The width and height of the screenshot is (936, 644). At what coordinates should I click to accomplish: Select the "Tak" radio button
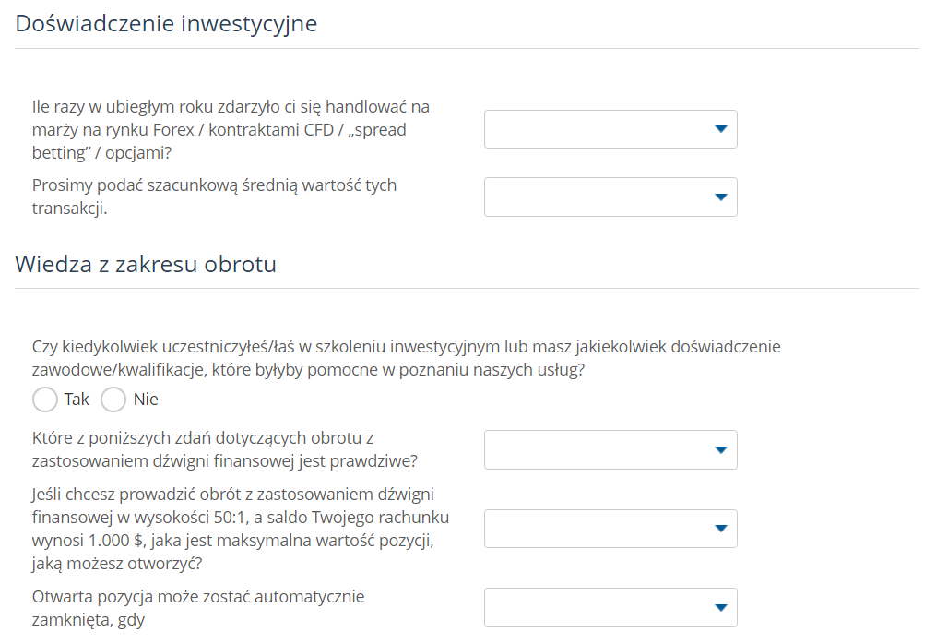[x=45, y=400]
